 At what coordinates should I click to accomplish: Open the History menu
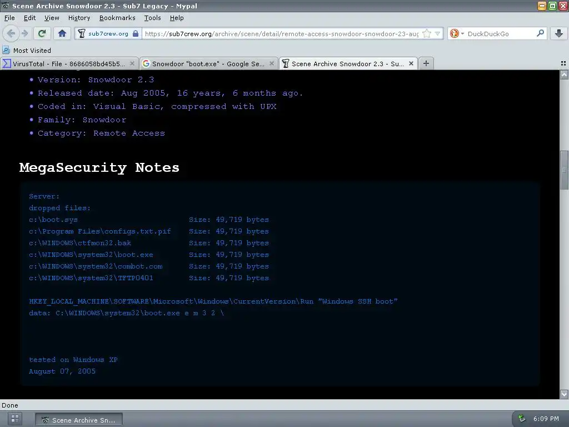click(x=79, y=18)
